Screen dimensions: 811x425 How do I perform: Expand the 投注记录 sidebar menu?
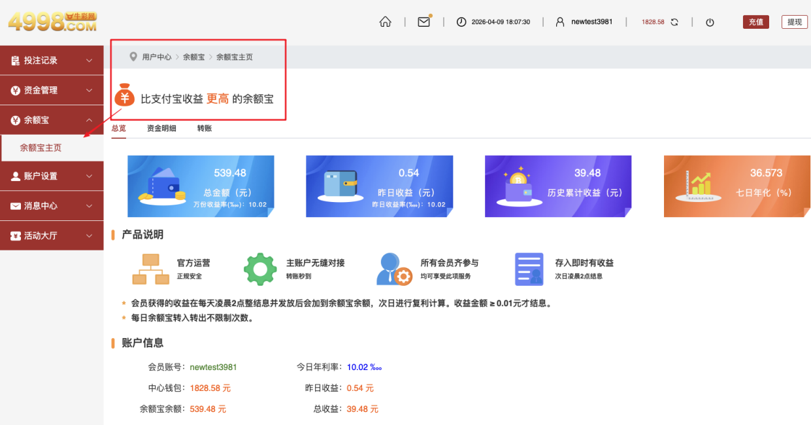pyautogui.click(x=52, y=60)
